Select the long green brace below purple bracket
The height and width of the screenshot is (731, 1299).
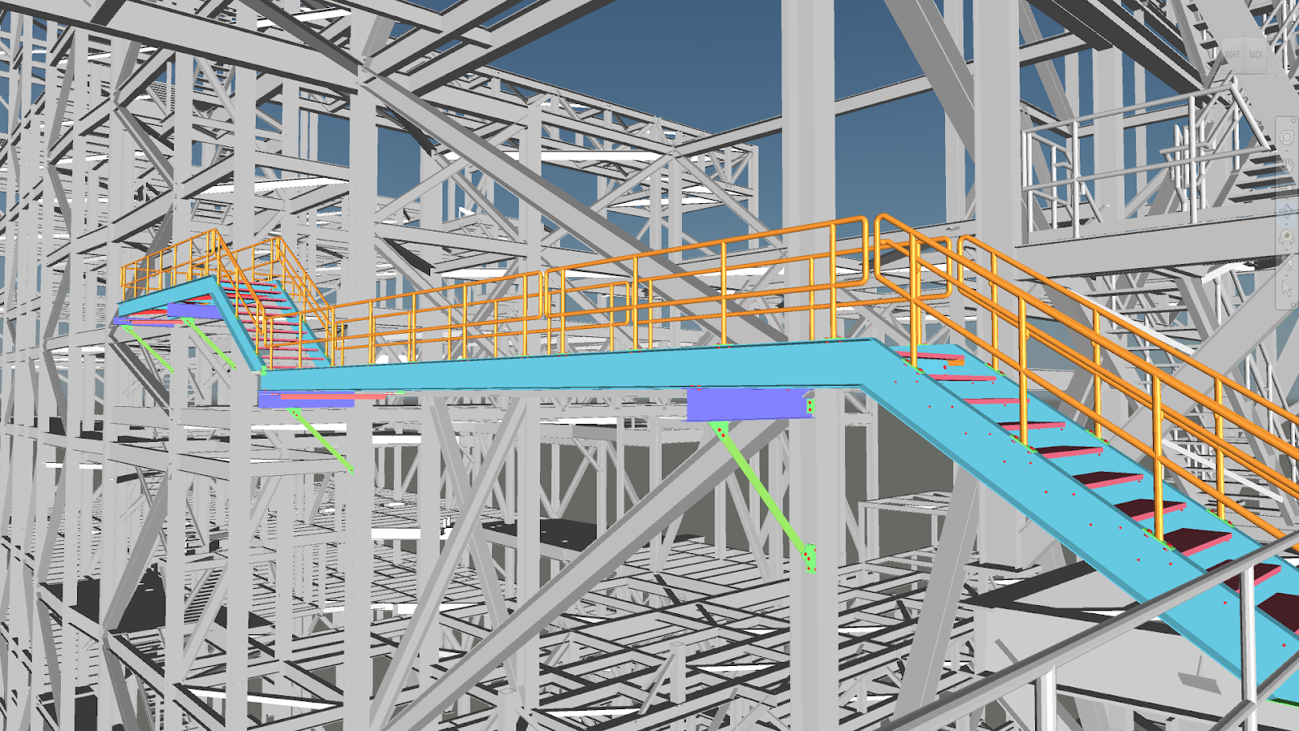tap(763, 495)
